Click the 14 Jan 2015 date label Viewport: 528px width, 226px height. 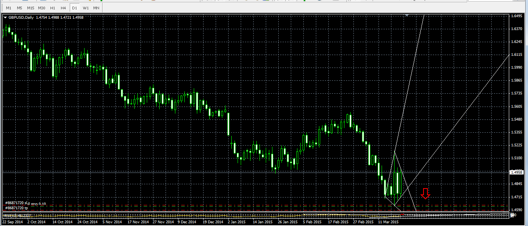[x=263, y=222]
